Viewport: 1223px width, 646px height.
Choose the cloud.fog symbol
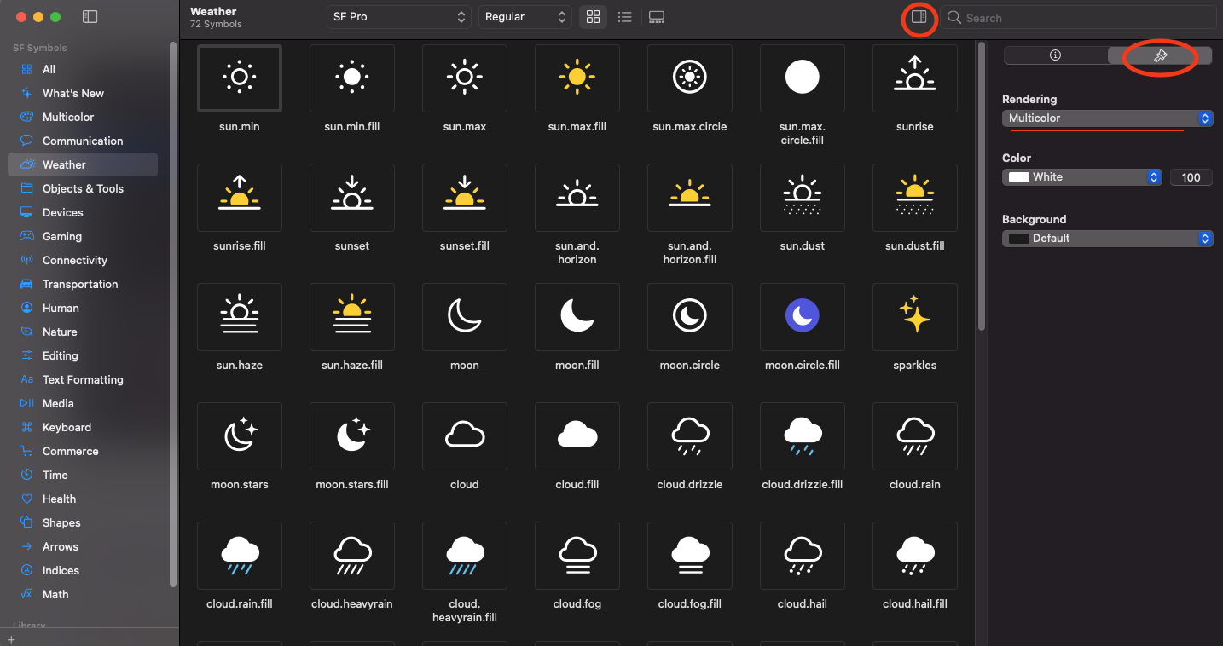coord(577,556)
